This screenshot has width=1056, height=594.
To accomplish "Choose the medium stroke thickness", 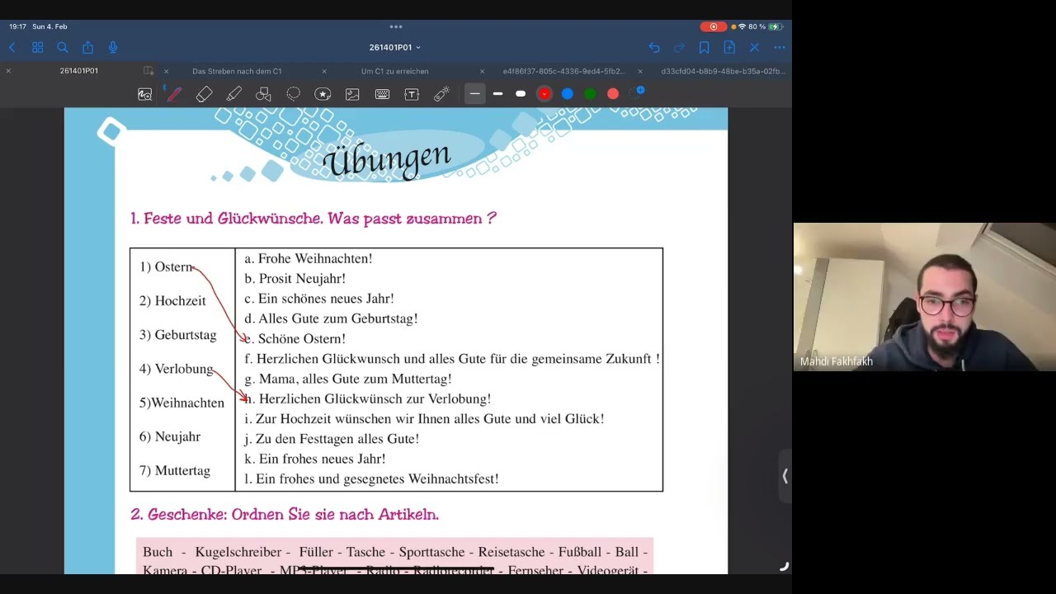I will point(497,94).
